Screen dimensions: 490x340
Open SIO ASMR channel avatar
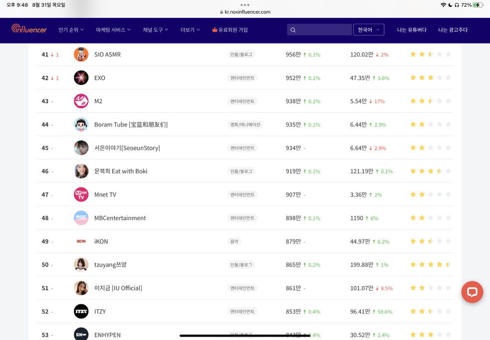click(x=81, y=54)
